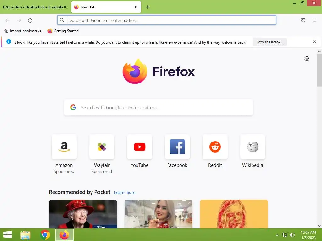The width and height of the screenshot is (322, 241).
Task: Open Pocket story with Queen in red hat
Action: pos(83,214)
